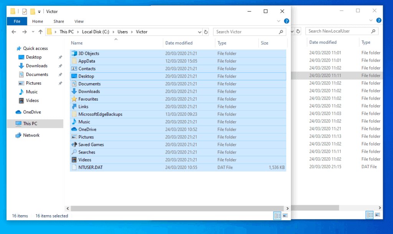
Task: Go forward with the Forward arrow
Action: [x=24, y=32]
